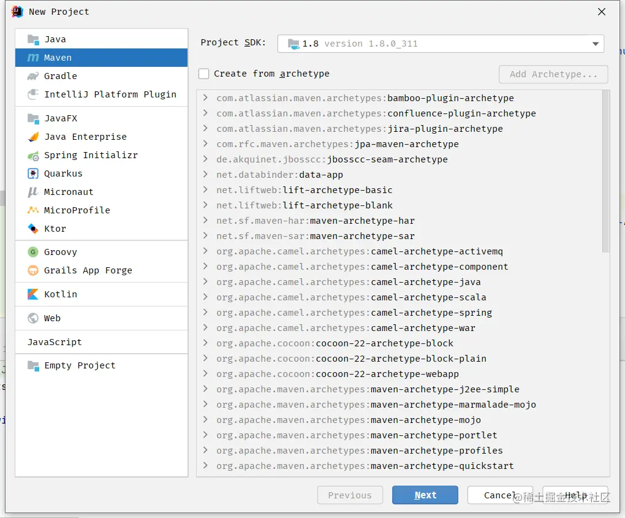Select camel-archetype-java row
Image resolution: width=625 pixels, height=518 pixels.
pyautogui.click(x=399, y=282)
